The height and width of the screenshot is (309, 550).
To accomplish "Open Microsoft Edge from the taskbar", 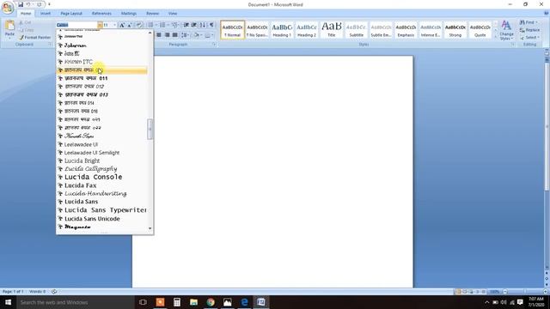I will pos(244,302).
